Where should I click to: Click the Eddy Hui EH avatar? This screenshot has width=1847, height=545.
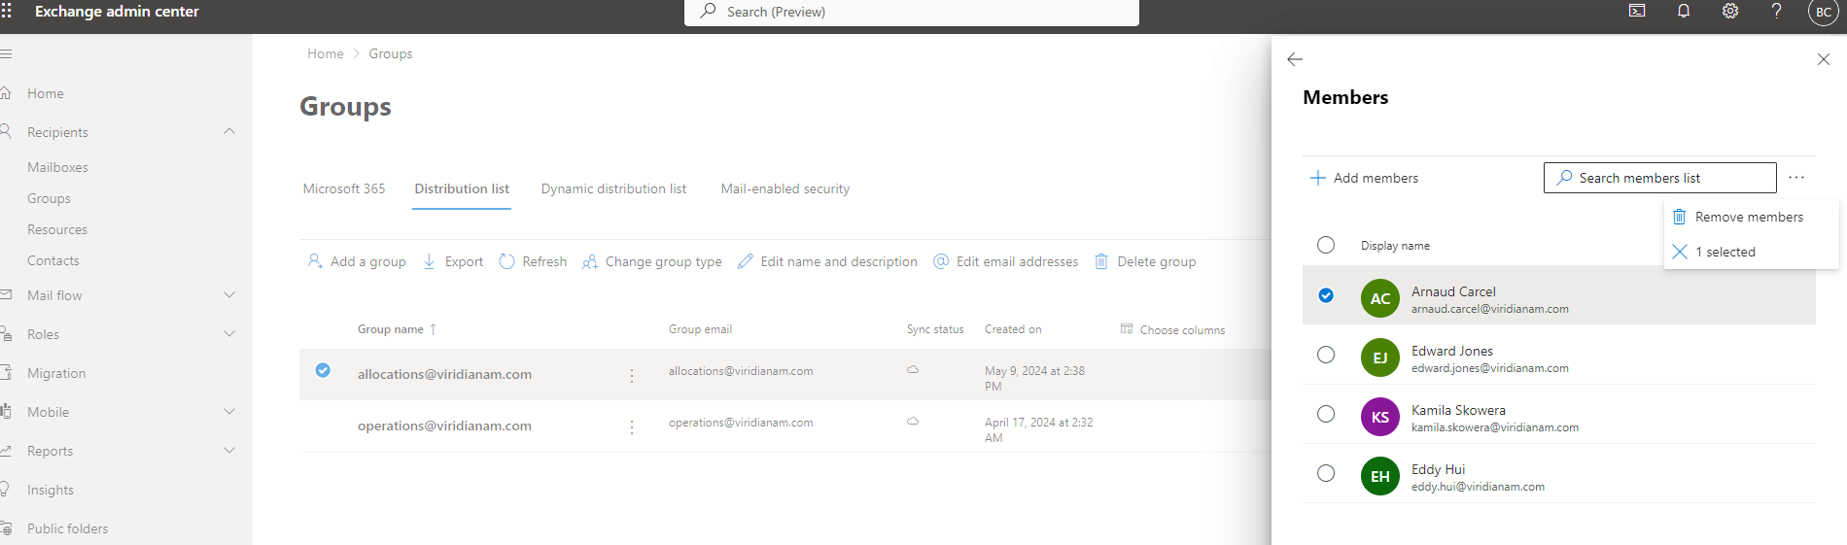pos(1380,476)
